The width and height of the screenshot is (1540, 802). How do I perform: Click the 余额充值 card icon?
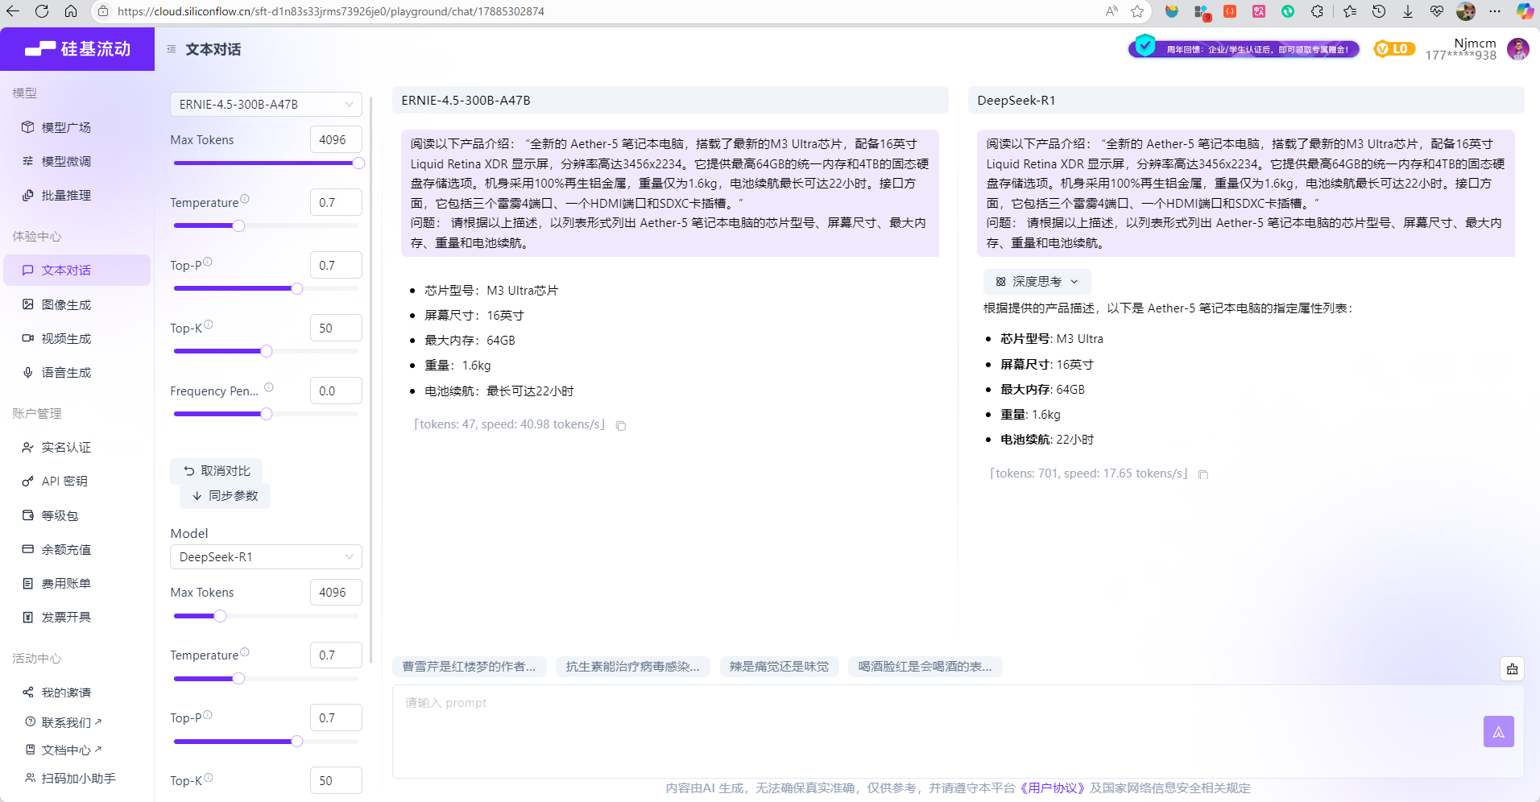click(x=28, y=549)
